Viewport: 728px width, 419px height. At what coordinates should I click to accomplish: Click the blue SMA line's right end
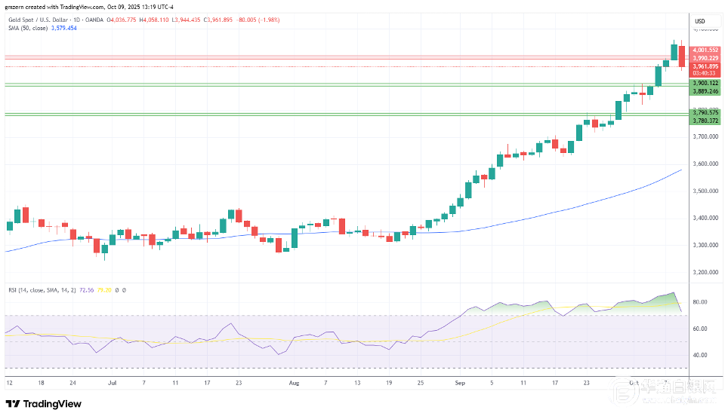pyautogui.click(x=681, y=170)
